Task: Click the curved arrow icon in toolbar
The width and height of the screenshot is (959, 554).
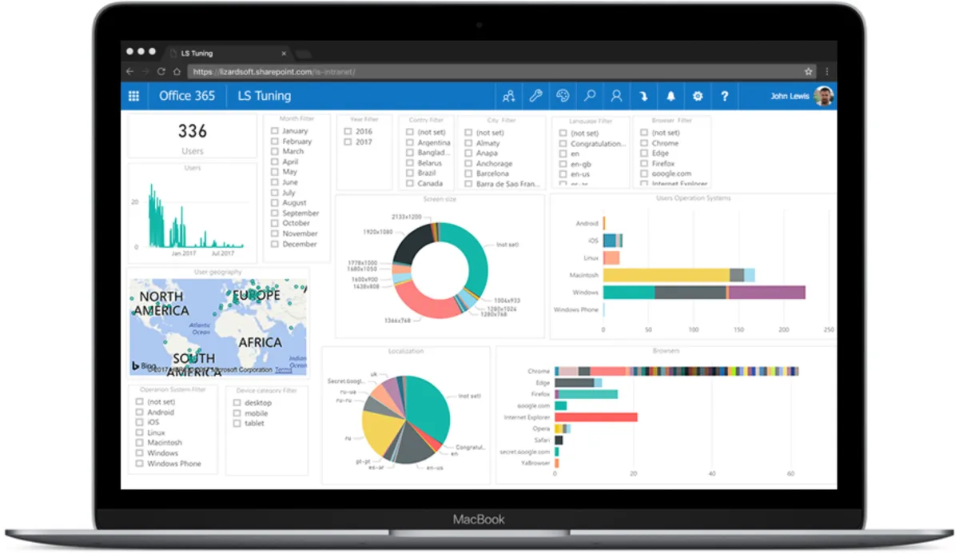Action: [643, 96]
